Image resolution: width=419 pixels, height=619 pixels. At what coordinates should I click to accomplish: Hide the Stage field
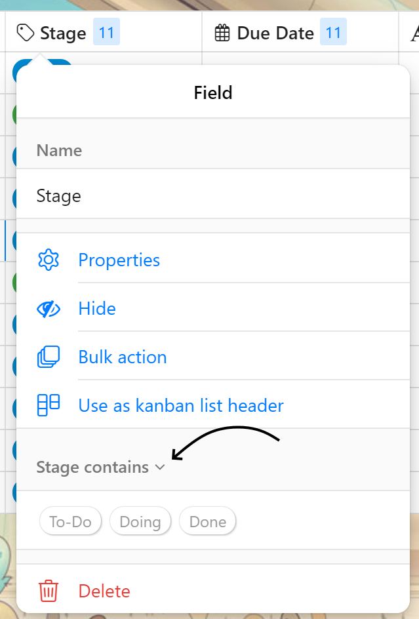(x=97, y=309)
